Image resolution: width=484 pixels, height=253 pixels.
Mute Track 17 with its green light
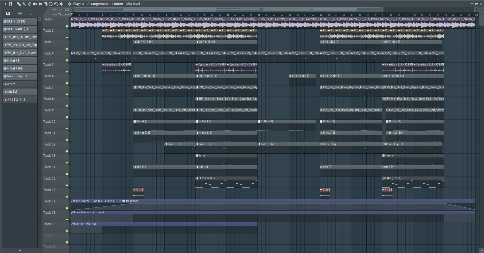pyautogui.click(x=67, y=208)
